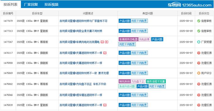This screenshot has height=111, width=214.
Task: Click 厂家受理 status text in row 1477247
Action: [206, 42]
